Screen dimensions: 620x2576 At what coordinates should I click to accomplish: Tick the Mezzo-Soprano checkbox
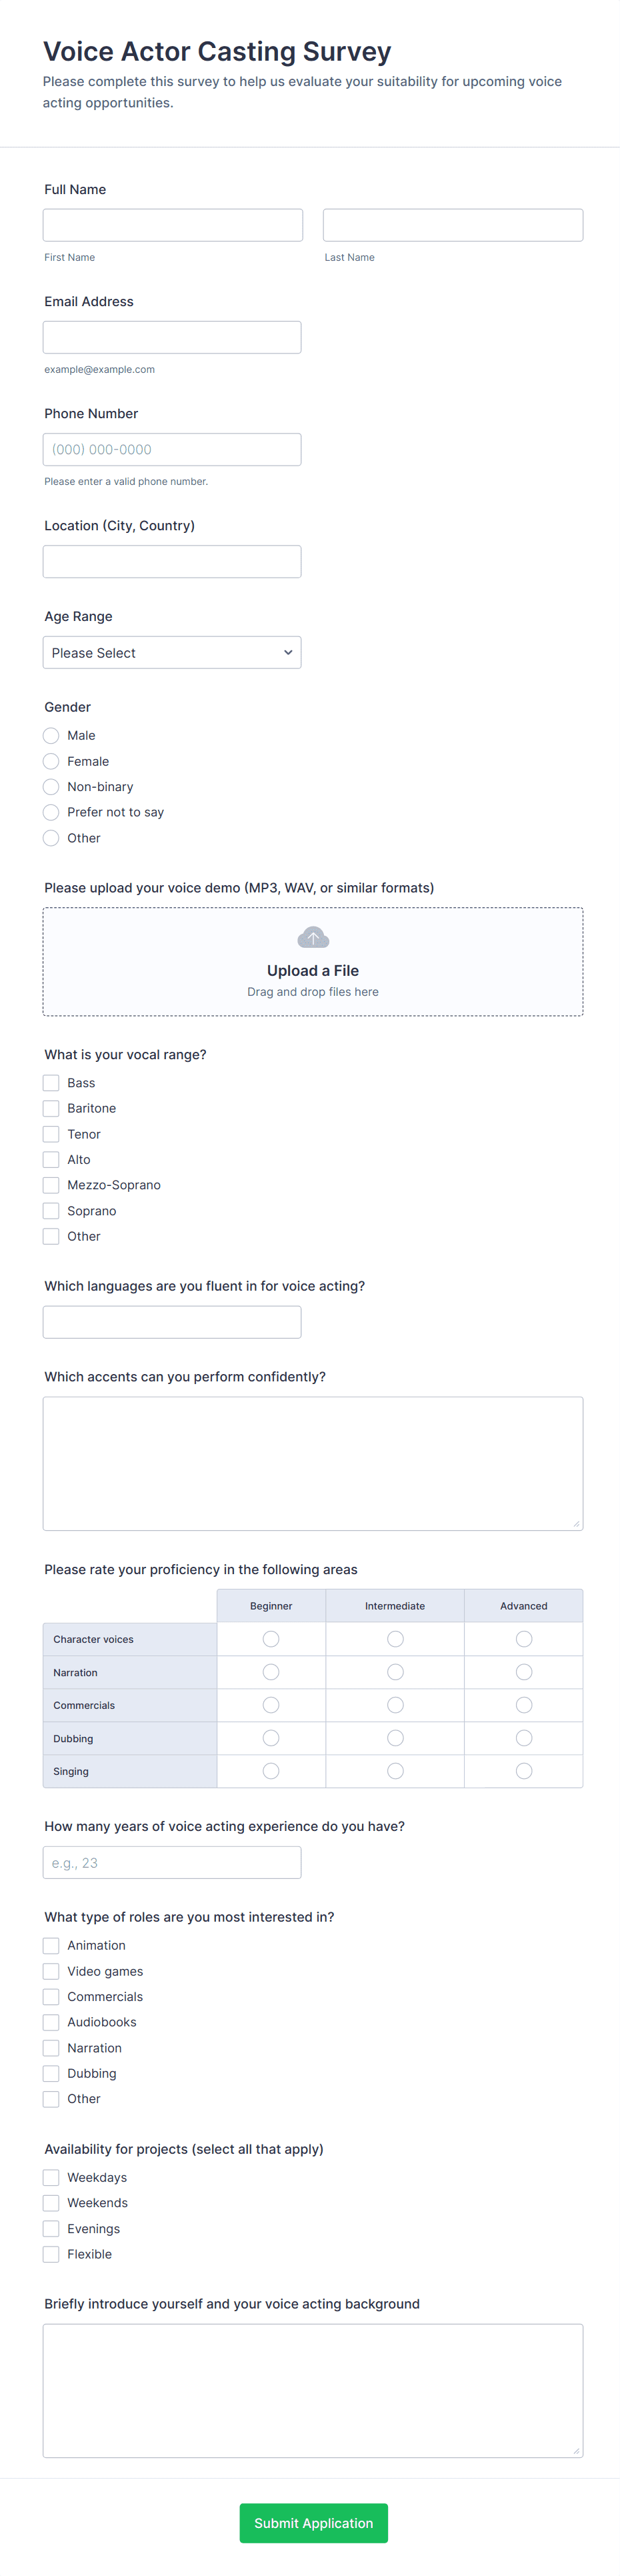click(x=51, y=1185)
